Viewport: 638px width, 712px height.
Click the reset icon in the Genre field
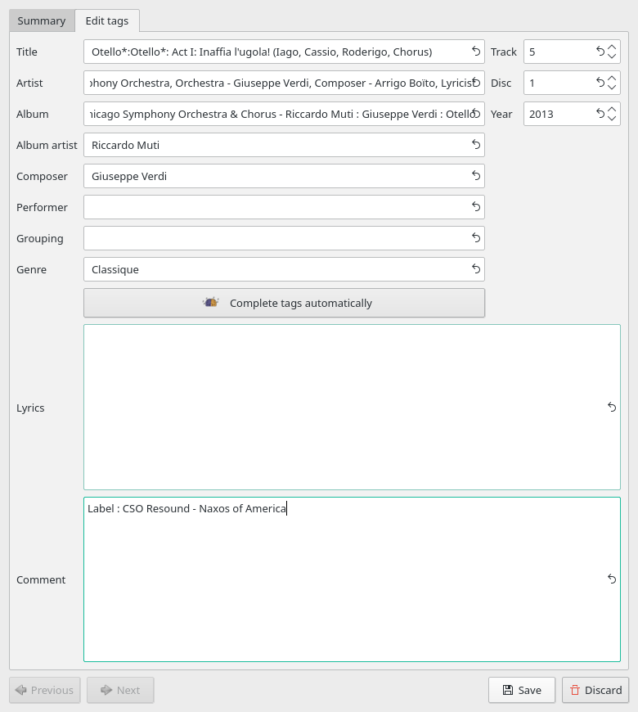click(x=476, y=269)
